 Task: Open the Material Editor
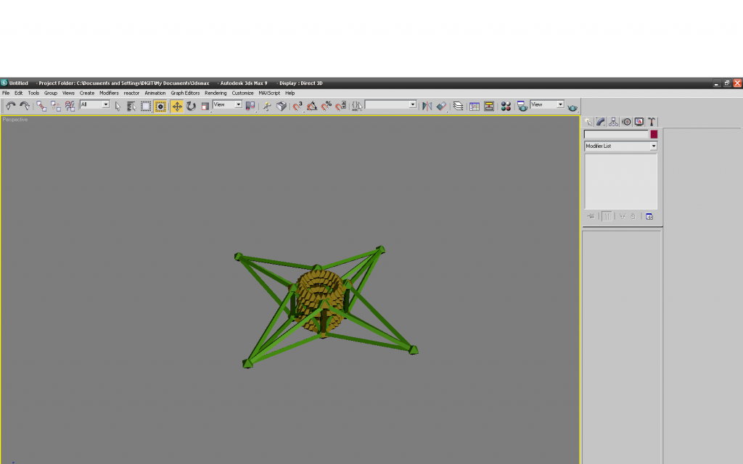pyautogui.click(x=505, y=106)
